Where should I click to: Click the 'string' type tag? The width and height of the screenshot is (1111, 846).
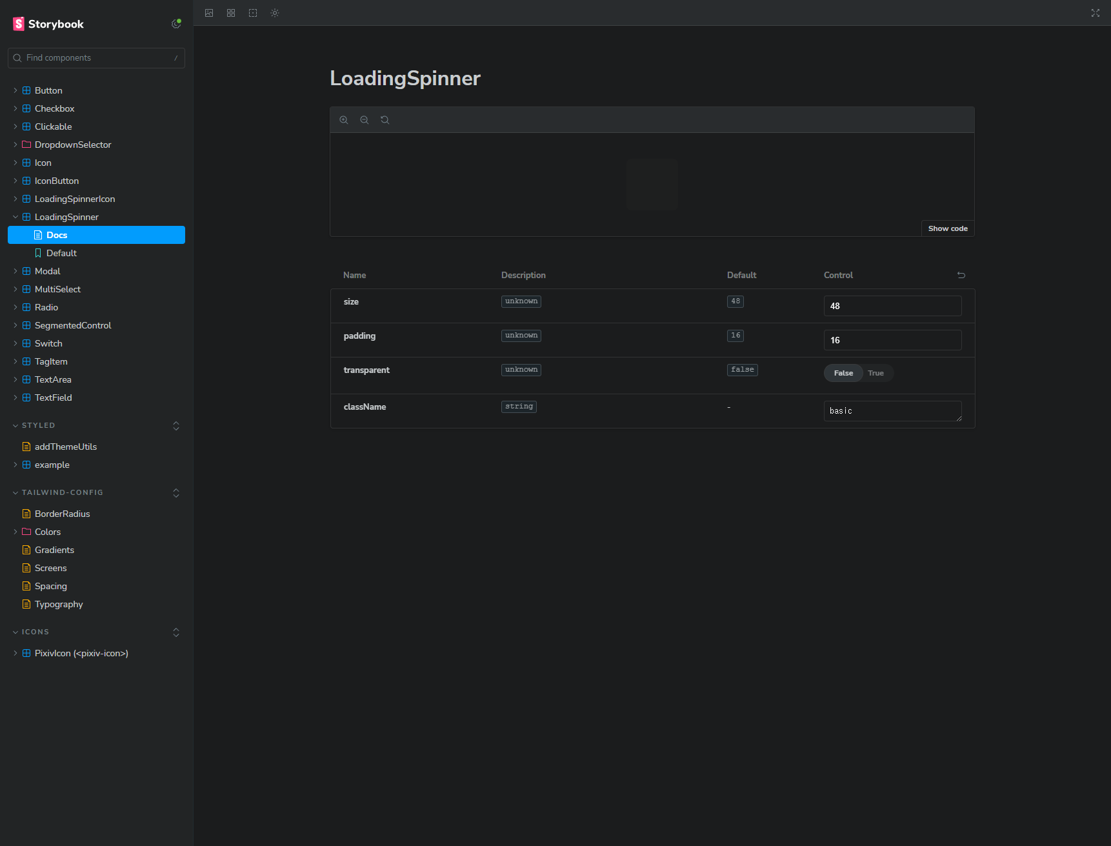519,407
